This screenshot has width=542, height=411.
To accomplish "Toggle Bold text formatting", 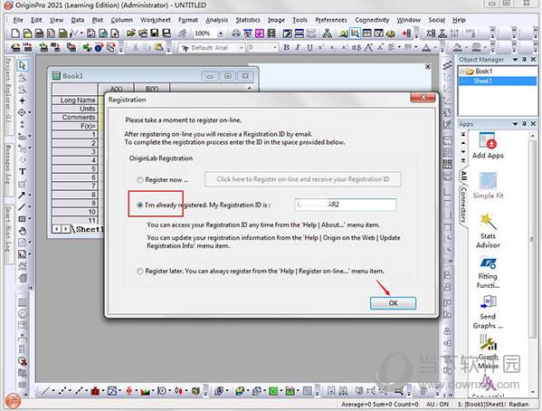I will 286,47.
